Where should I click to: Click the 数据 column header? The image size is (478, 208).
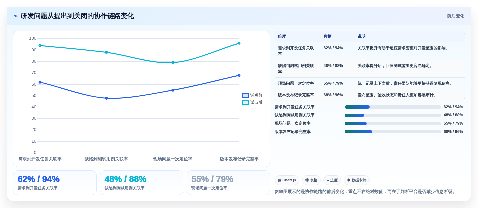(328, 37)
